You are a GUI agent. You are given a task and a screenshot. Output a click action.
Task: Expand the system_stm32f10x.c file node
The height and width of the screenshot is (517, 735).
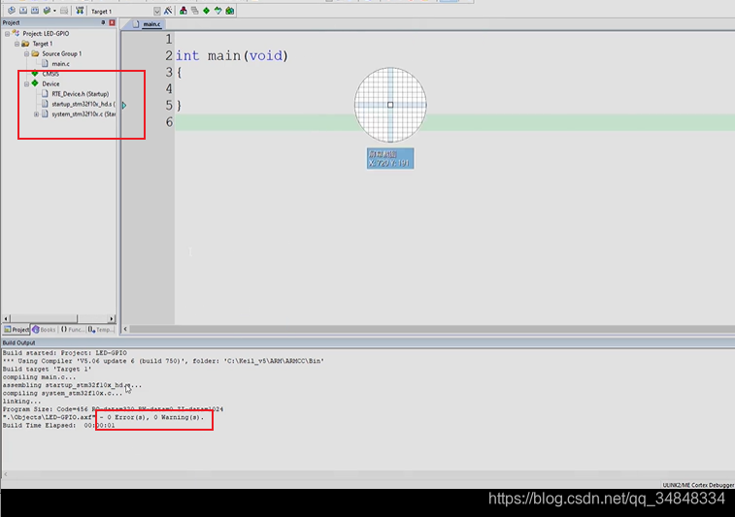[x=36, y=113]
